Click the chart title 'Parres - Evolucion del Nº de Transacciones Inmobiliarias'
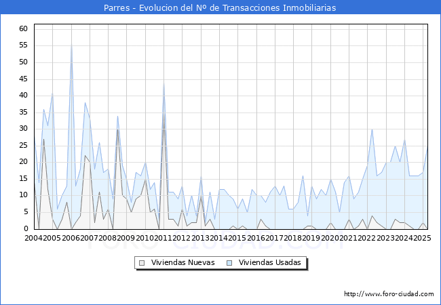The width and height of the screenshot is (441, 305). pos(220,7)
